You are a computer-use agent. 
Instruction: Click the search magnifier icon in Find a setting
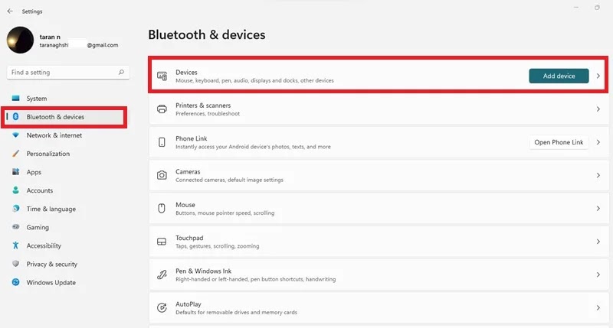(x=121, y=72)
